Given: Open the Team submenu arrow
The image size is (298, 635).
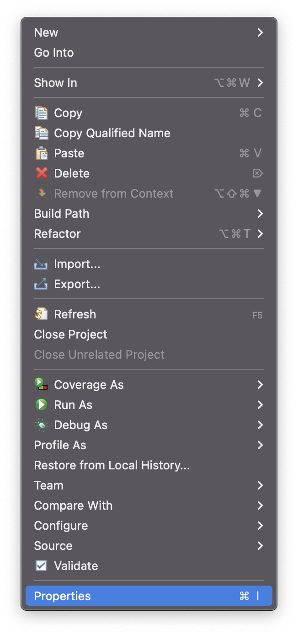Looking at the screenshot, I should [x=260, y=485].
